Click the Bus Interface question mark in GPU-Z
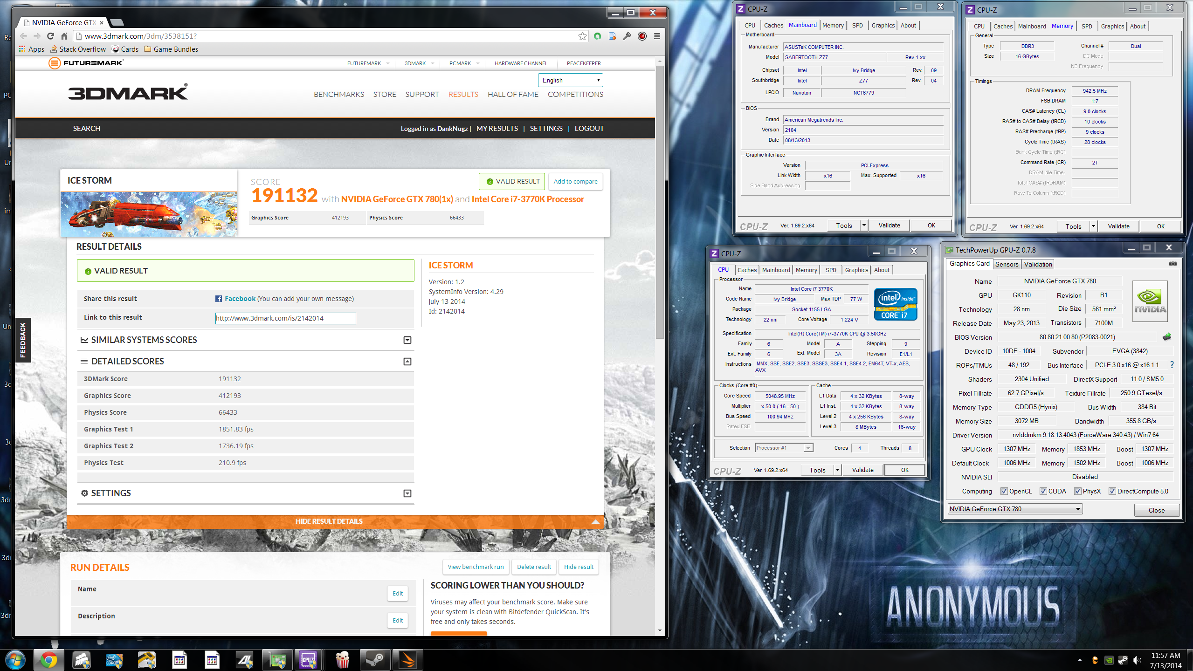1193x671 pixels. click(x=1172, y=365)
